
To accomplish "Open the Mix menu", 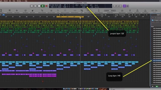I will [10, 1].
